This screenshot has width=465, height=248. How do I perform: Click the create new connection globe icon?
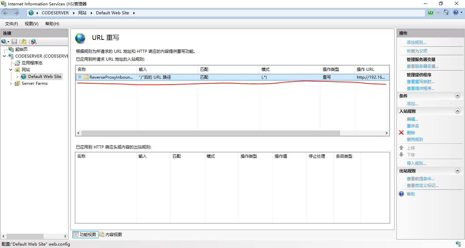4,42
